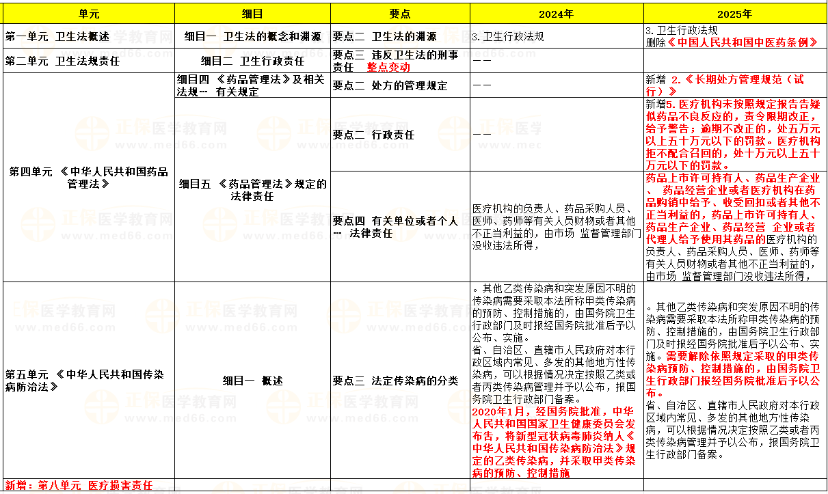Click the 单元 column header

[88, 14]
